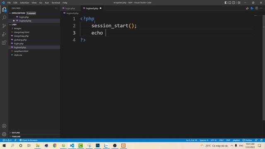Click errors and warnings count in status bar
The width and height of the screenshot is (265, 149).
tap(7, 140)
